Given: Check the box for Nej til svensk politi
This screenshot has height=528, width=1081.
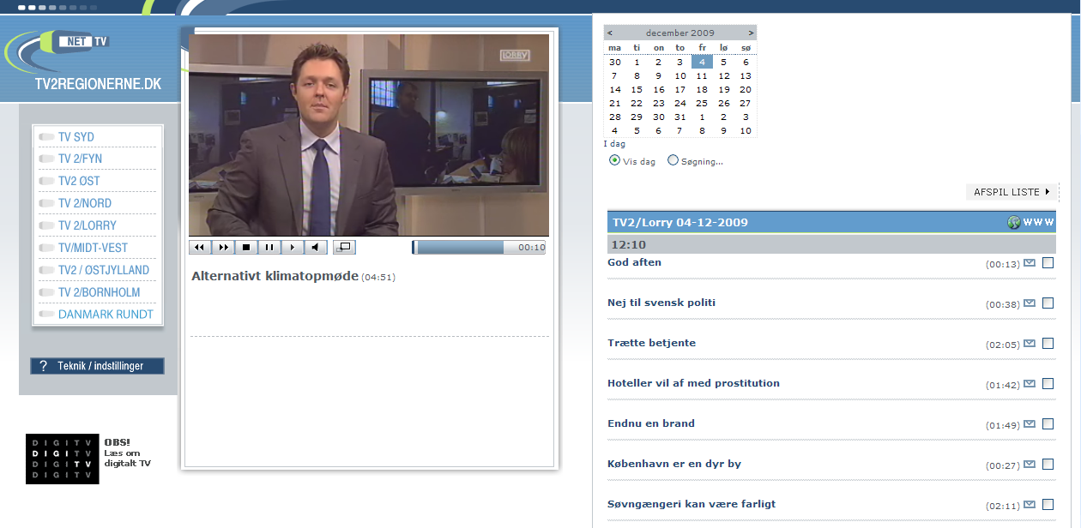Looking at the screenshot, I should (x=1048, y=303).
